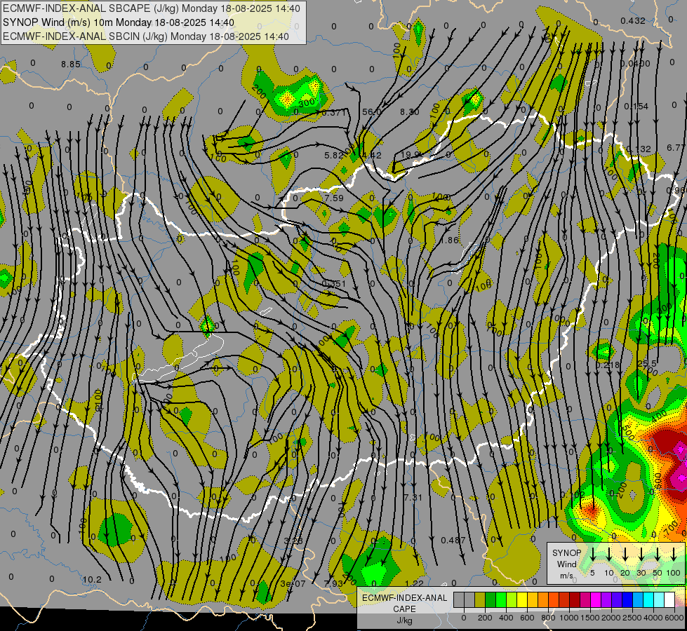Click the 19.9 value on the map
687x631 pixels.
pos(410,154)
